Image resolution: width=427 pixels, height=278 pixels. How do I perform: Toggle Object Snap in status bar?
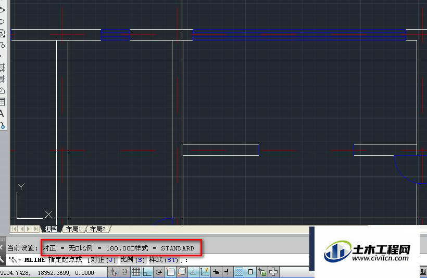(170, 272)
